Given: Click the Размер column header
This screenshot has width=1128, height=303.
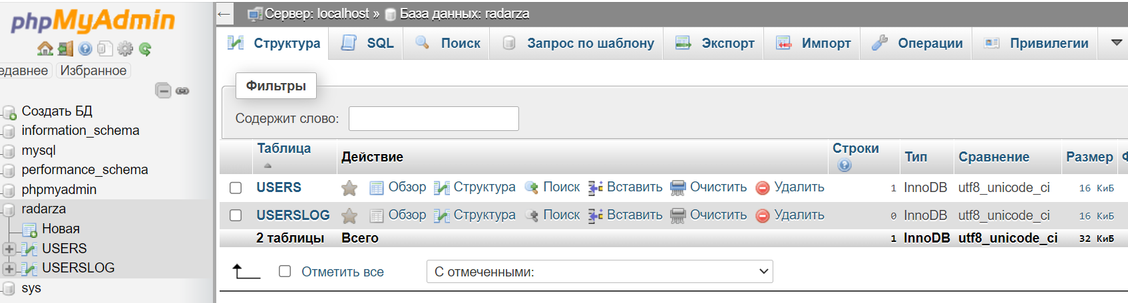Looking at the screenshot, I should click(x=1089, y=157).
